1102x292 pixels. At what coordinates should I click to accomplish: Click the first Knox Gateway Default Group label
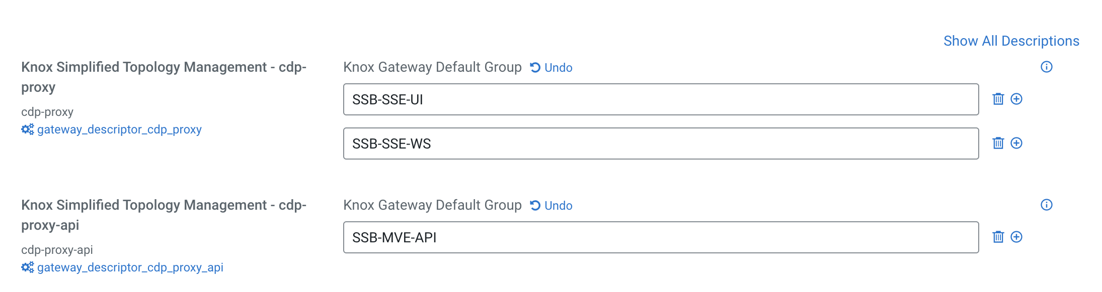tap(432, 67)
